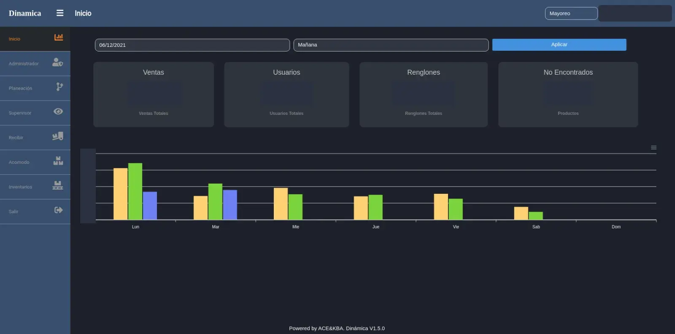The image size is (675, 334).
Task: Open the Recibir sidebar section
Action: pos(35,138)
